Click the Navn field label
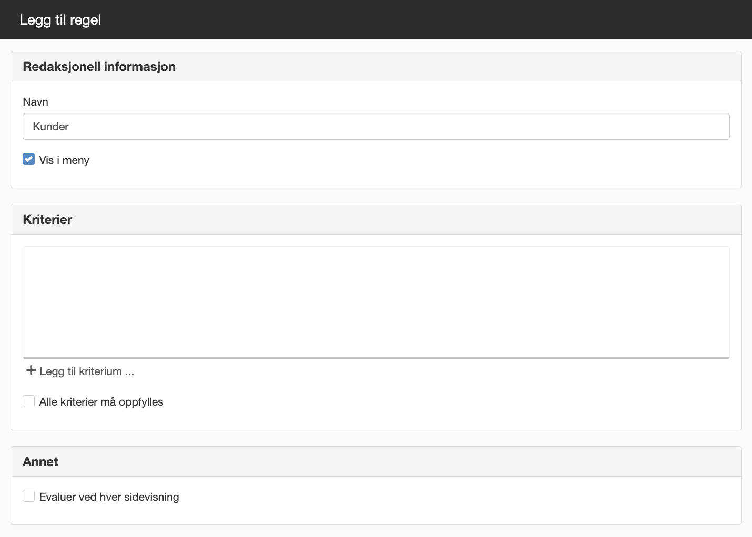752x537 pixels. 35,102
